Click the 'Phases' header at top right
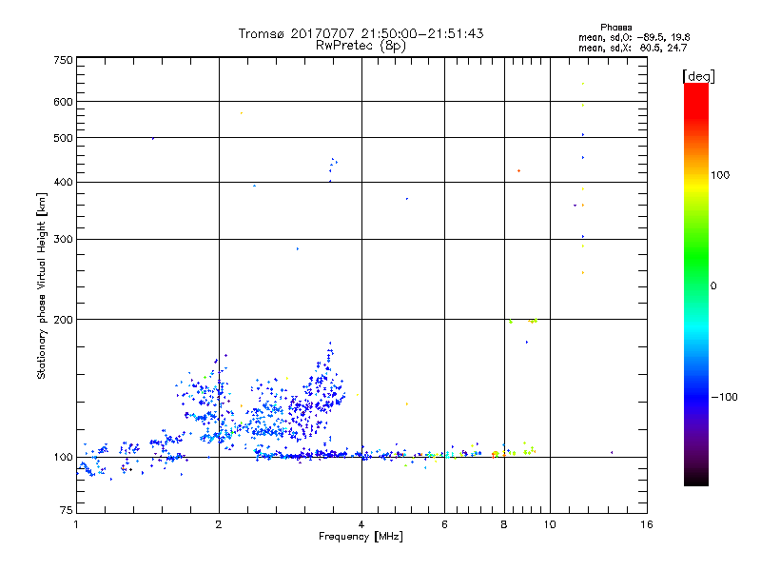Screen dimensions: 761x571 (615, 28)
